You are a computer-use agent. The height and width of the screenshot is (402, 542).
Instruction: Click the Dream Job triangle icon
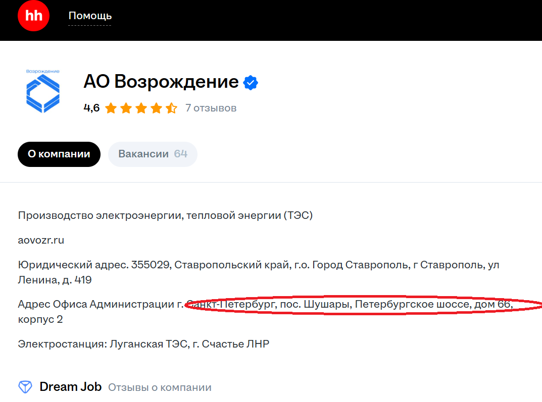click(25, 386)
